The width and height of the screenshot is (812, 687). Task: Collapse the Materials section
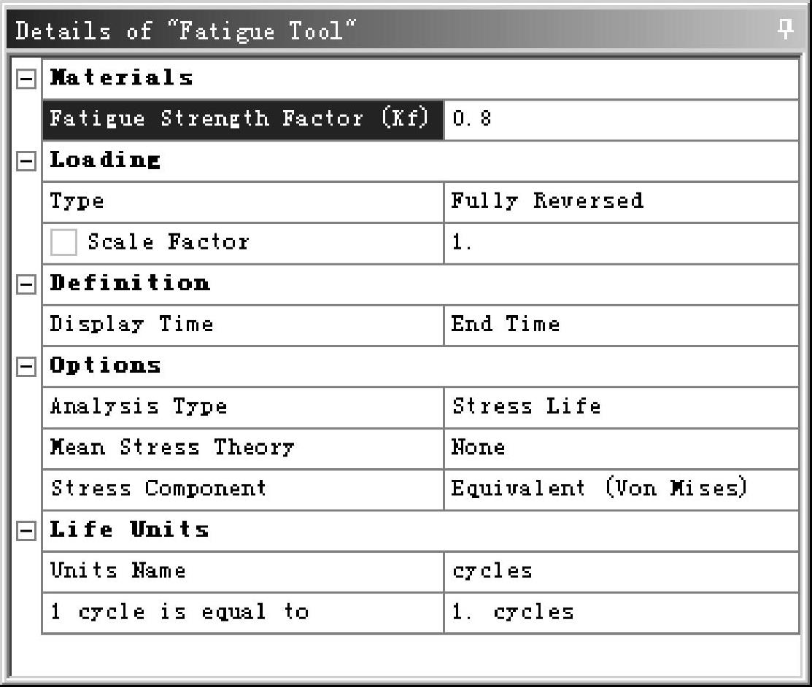25,79
